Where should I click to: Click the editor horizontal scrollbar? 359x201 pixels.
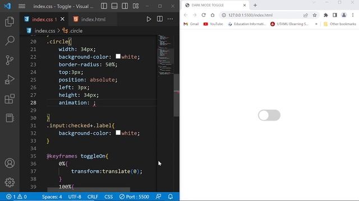coord(89,190)
